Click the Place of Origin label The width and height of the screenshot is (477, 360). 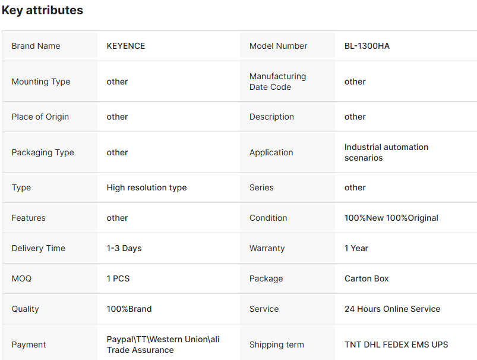[x=40, y=117]
